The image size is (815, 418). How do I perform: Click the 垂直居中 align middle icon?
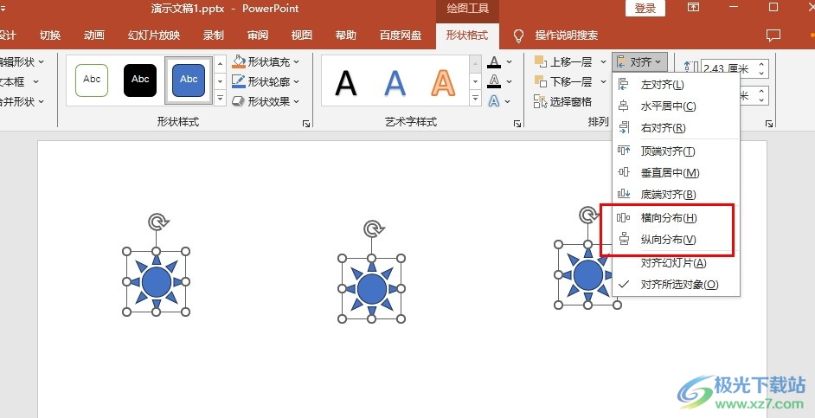(x=623, y=172)
